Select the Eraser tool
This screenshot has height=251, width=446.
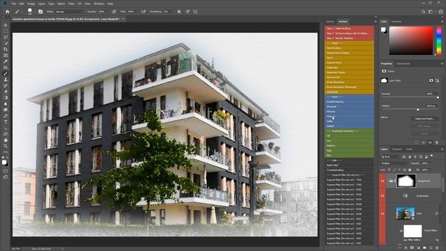[x=6, y=91]
